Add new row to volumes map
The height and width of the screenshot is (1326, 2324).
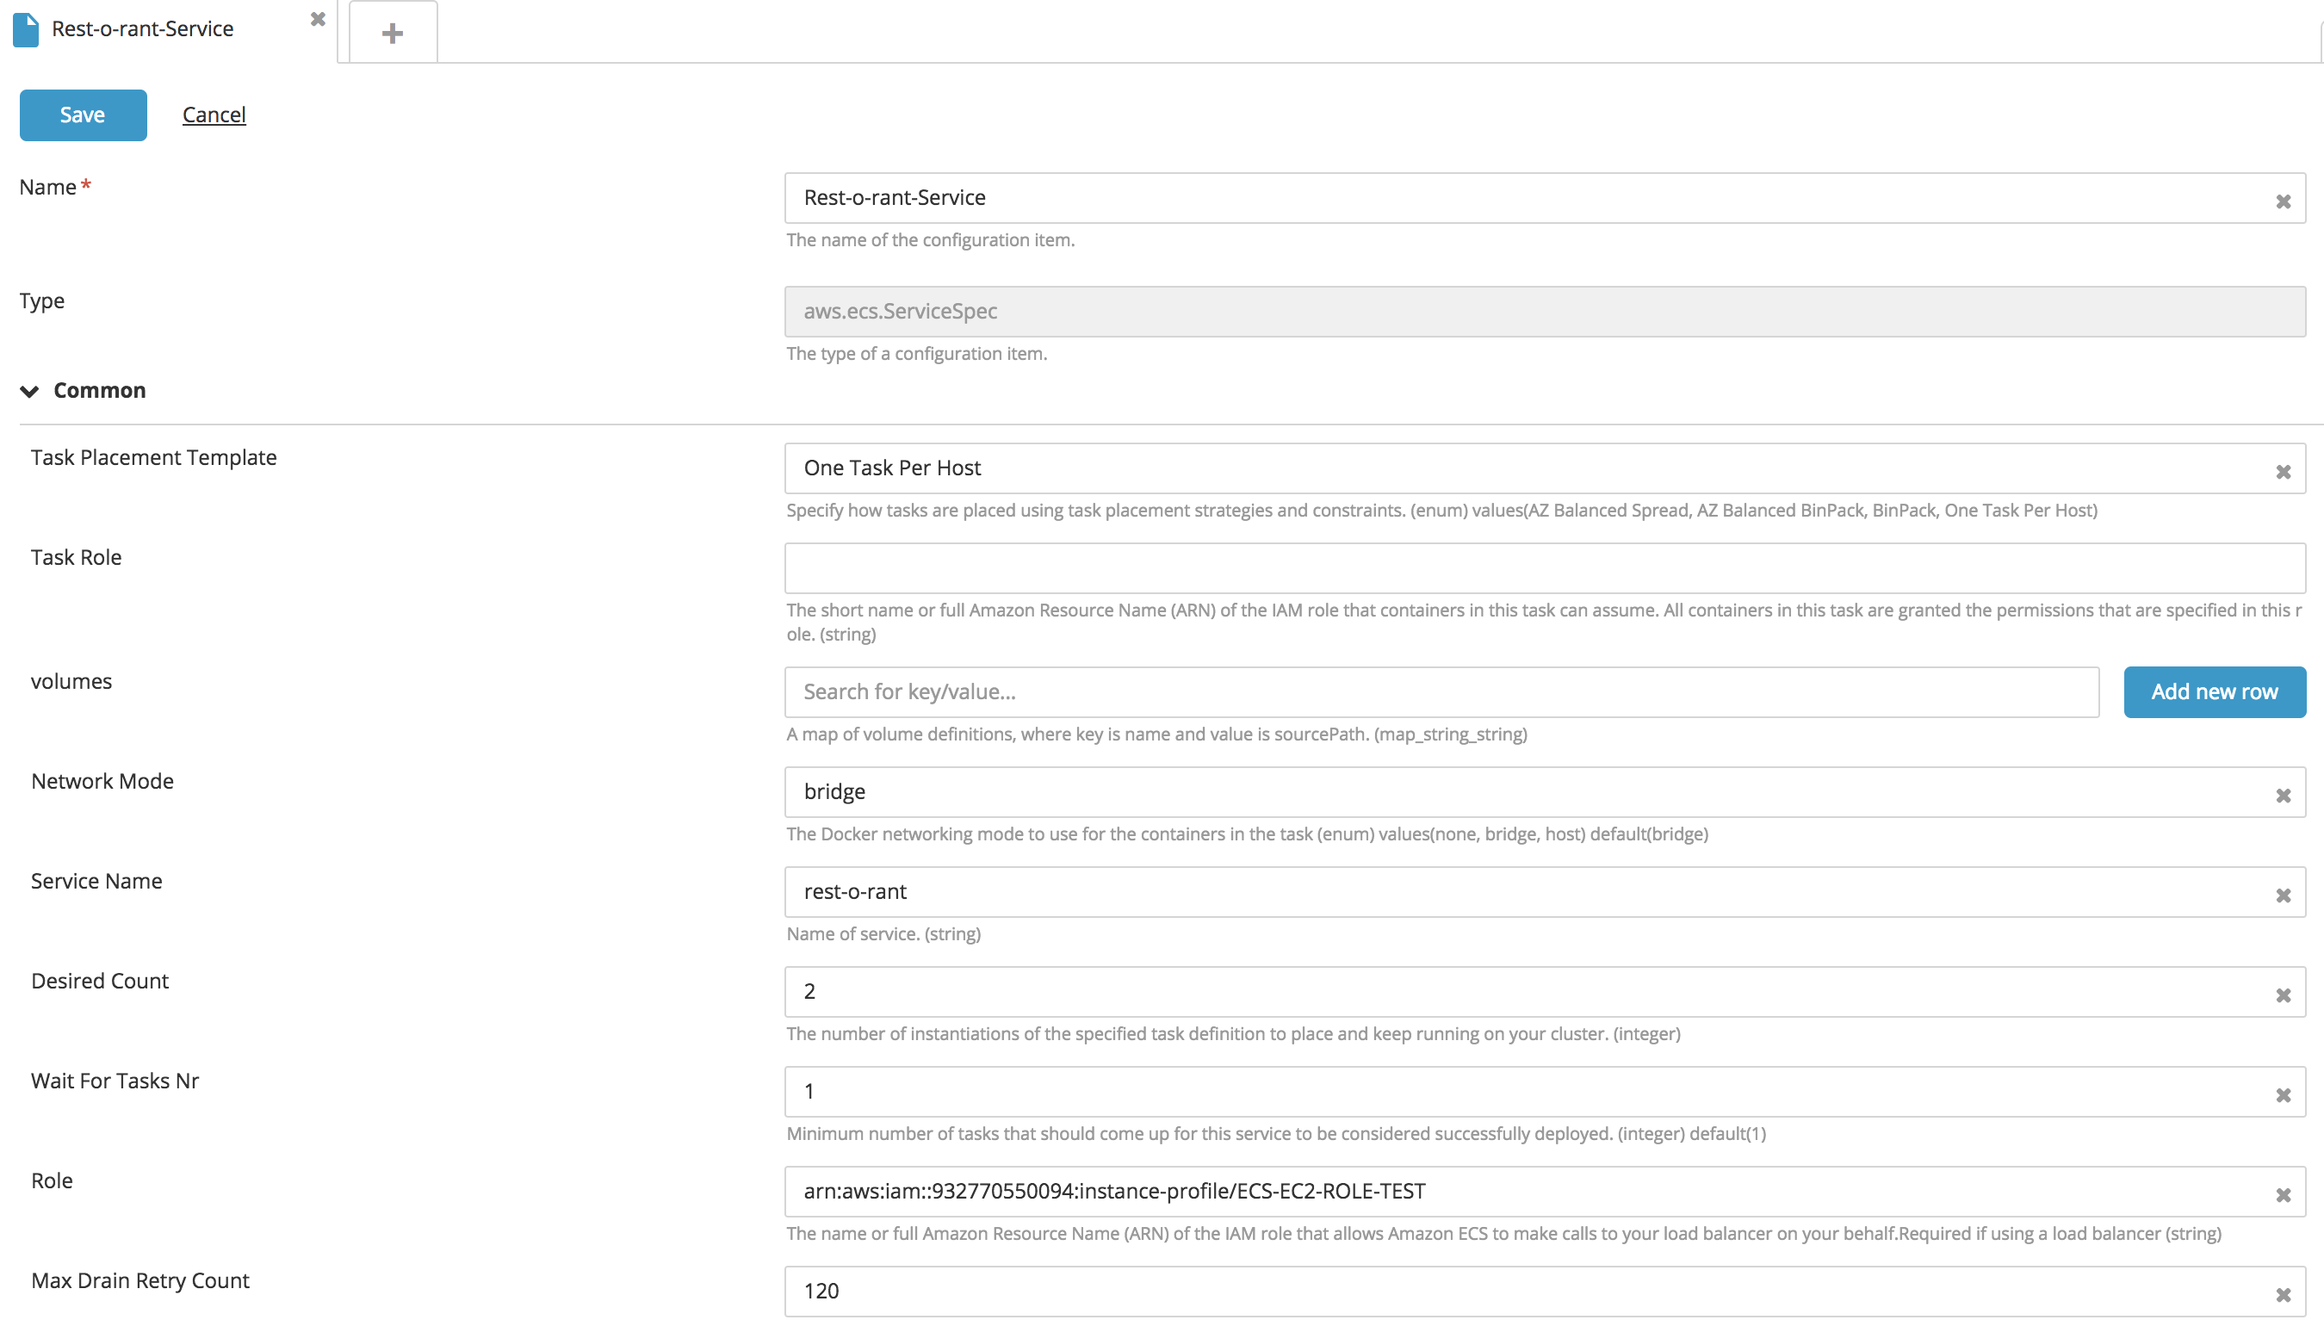2214,692
